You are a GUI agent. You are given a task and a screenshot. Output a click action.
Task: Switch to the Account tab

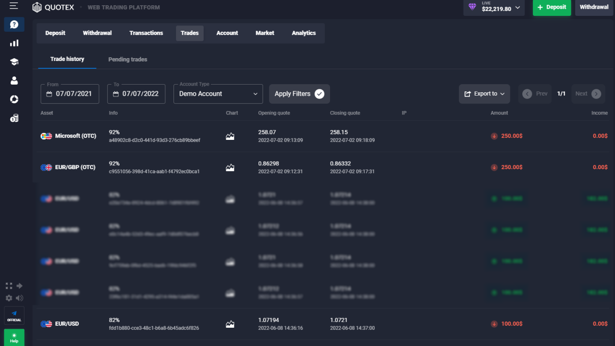coord(227,33)
